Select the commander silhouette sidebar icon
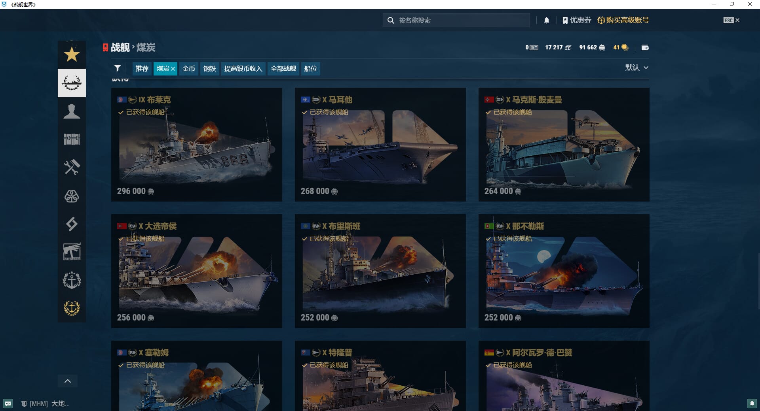Viewport: 760px width, 411px height. tap(72, 111)
